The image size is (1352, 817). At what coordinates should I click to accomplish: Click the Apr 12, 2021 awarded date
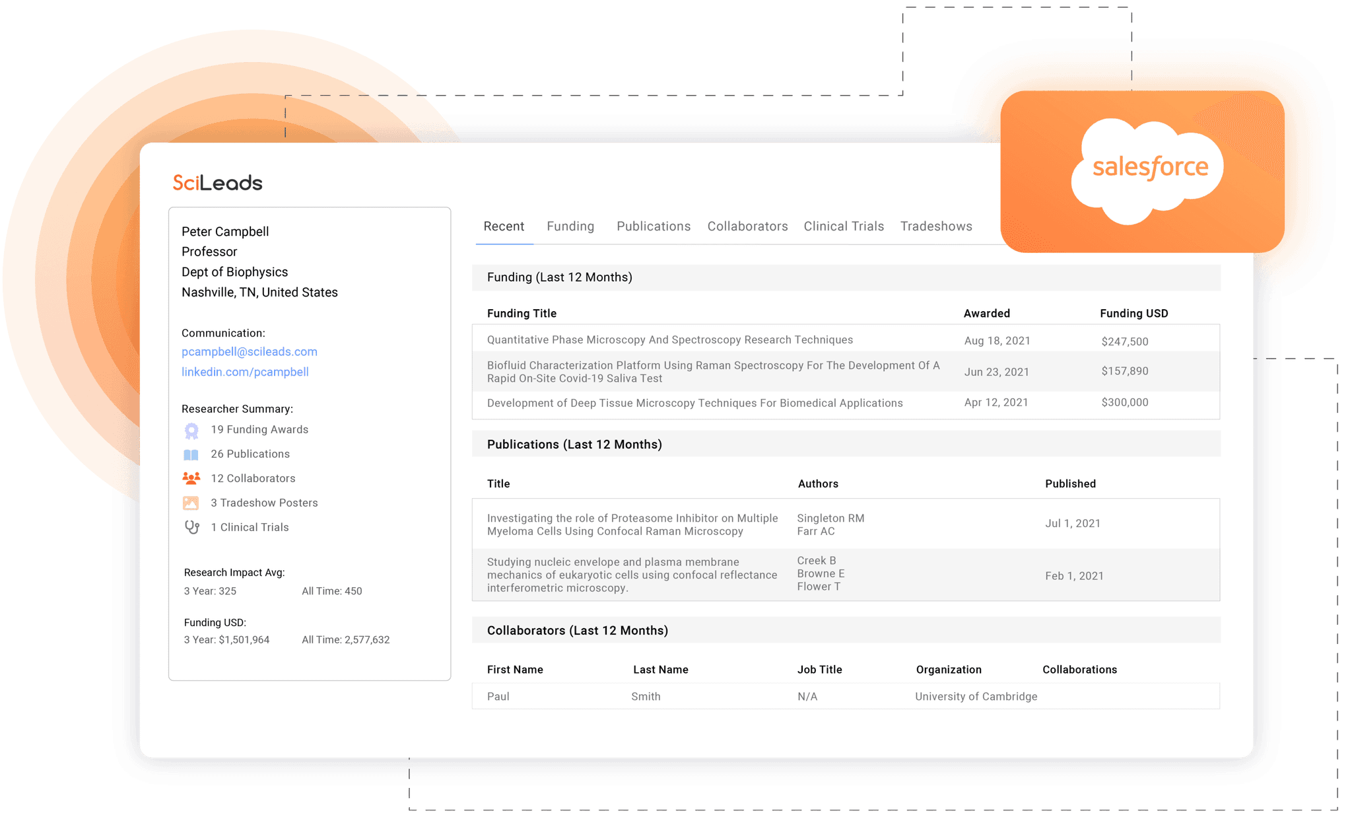point(996,402)
